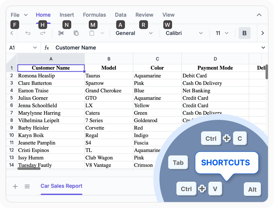The image size is (274, 208).
Task: Click the Undo arrow icon
Action: point(28,33)
